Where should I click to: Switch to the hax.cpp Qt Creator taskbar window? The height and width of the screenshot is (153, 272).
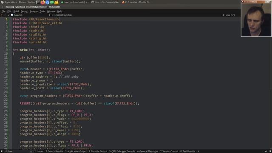75,3
